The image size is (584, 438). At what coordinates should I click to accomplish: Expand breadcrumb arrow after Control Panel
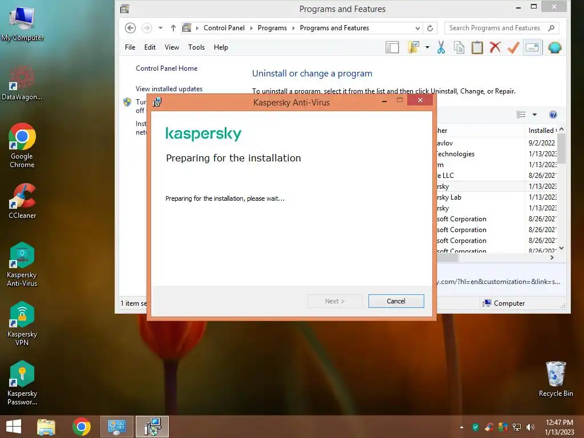251,28
